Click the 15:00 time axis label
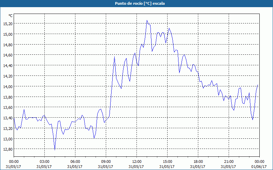 point(167,162)
